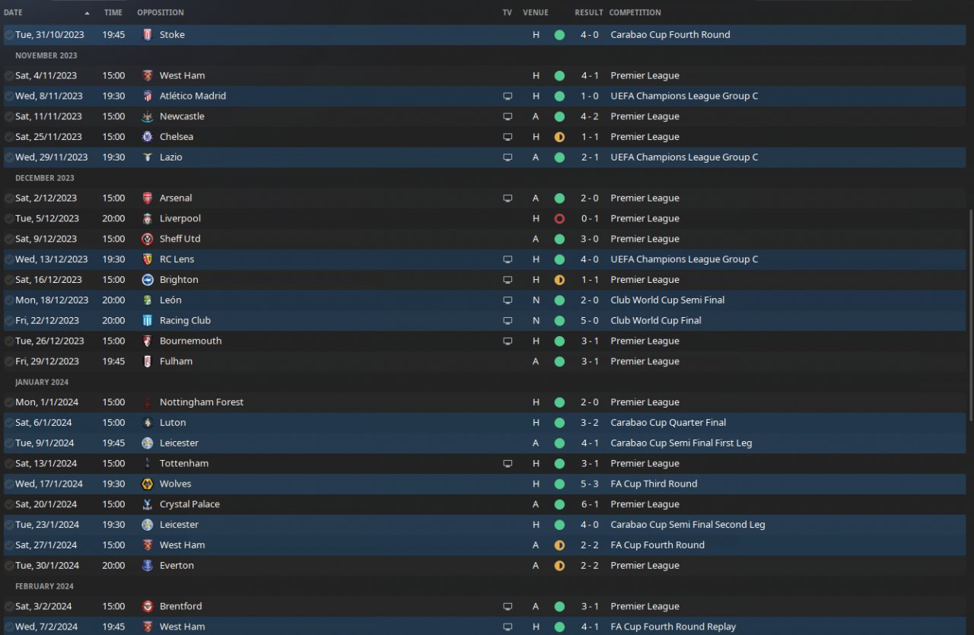Toggle the check mark beside Mon, 1/1/2024
Screen dimensions: 974x635
[x=8, y=402]
